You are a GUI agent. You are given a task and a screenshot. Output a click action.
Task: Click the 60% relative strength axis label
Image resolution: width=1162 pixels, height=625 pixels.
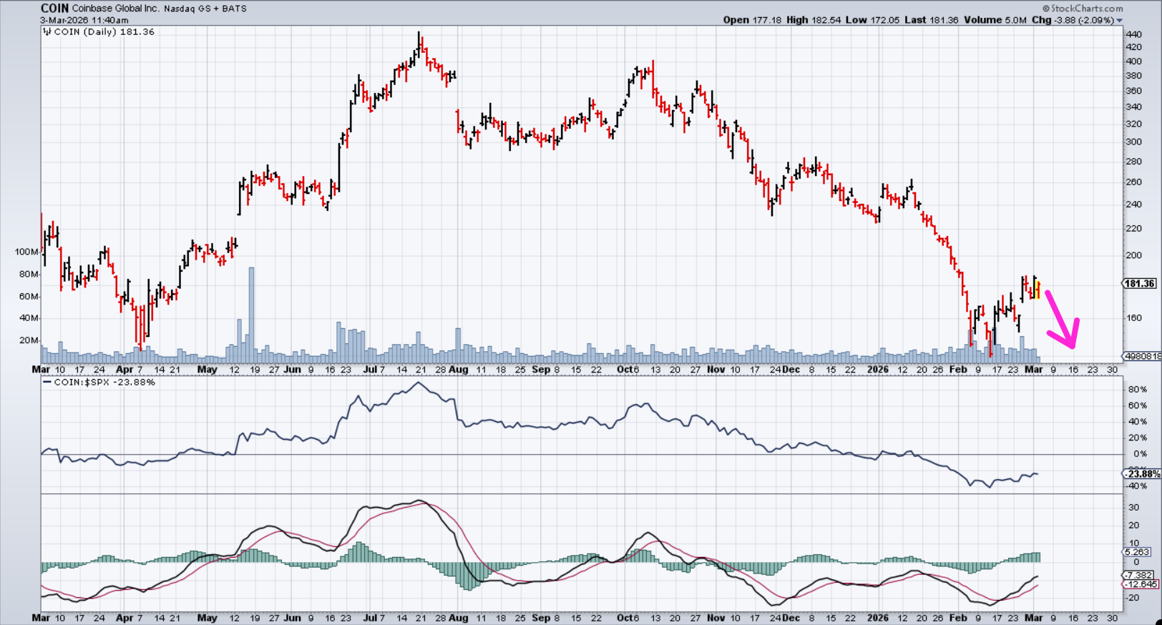pos(1138,405)
